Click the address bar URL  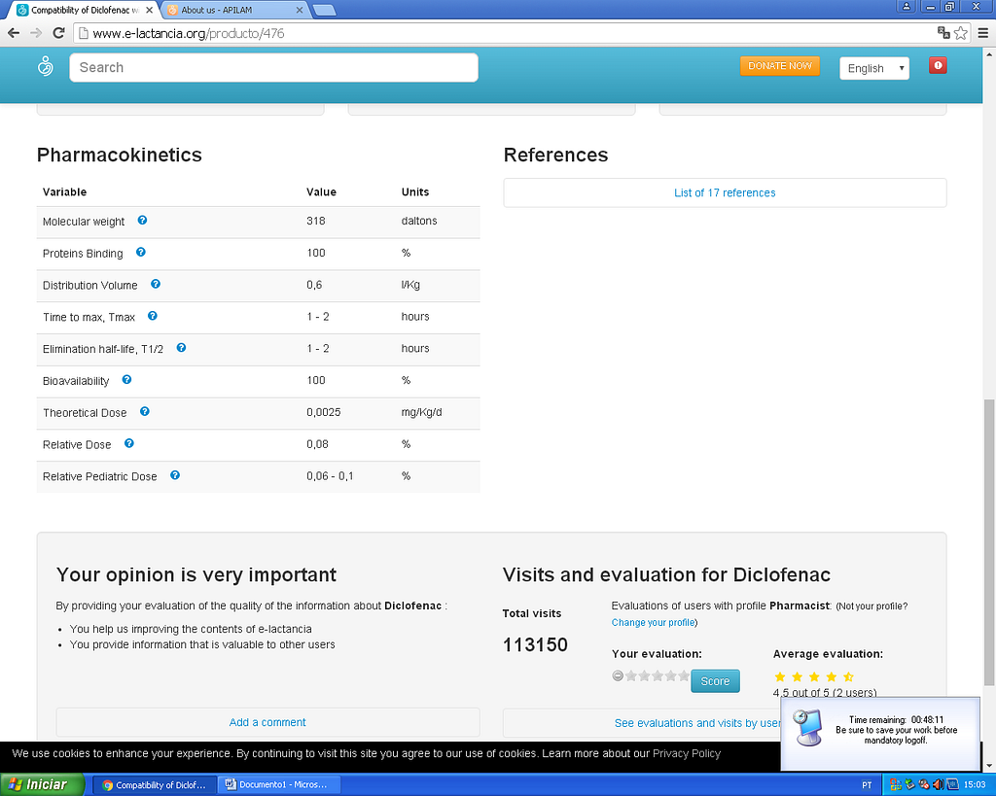(x=189, y=33)
